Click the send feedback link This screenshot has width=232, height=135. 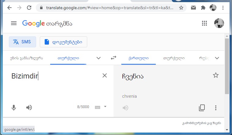[x=201, y=123]
